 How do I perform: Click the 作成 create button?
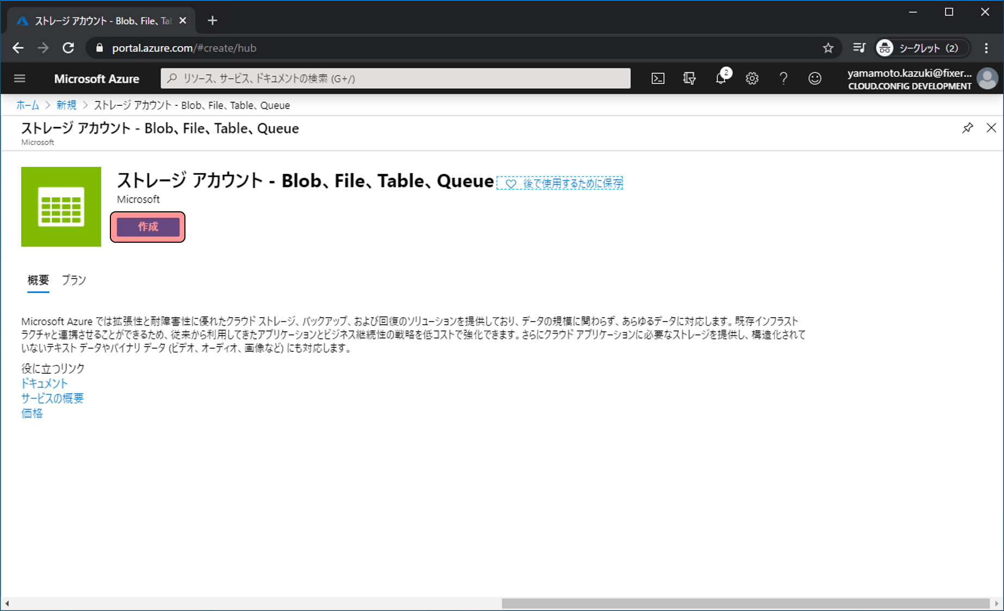[x=148, y=227]
